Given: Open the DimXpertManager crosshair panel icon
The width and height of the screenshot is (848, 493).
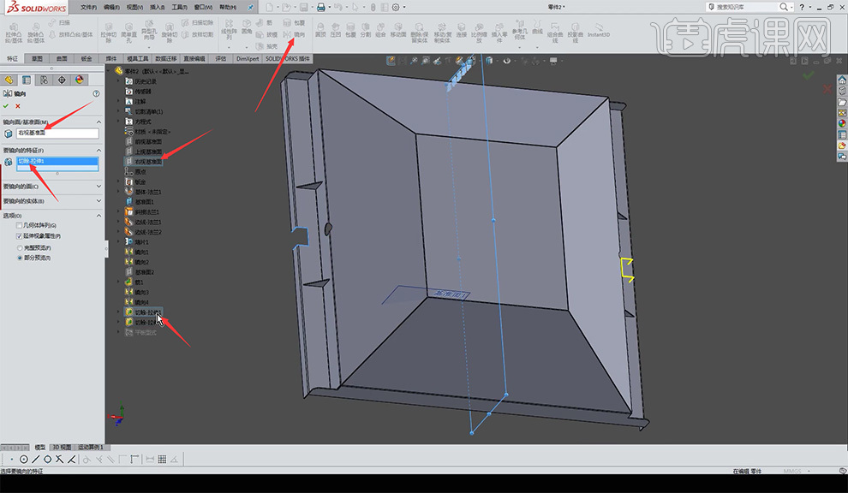Looking at the screenshot, I should [62, 80].
